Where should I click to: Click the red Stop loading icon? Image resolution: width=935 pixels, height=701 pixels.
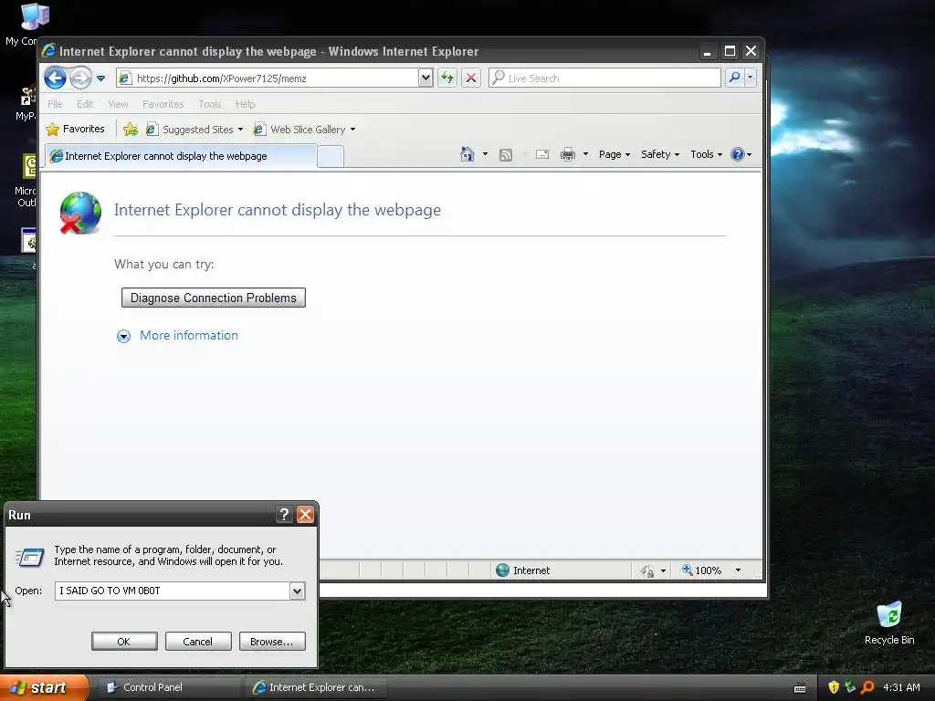click(x=471, y=78)
